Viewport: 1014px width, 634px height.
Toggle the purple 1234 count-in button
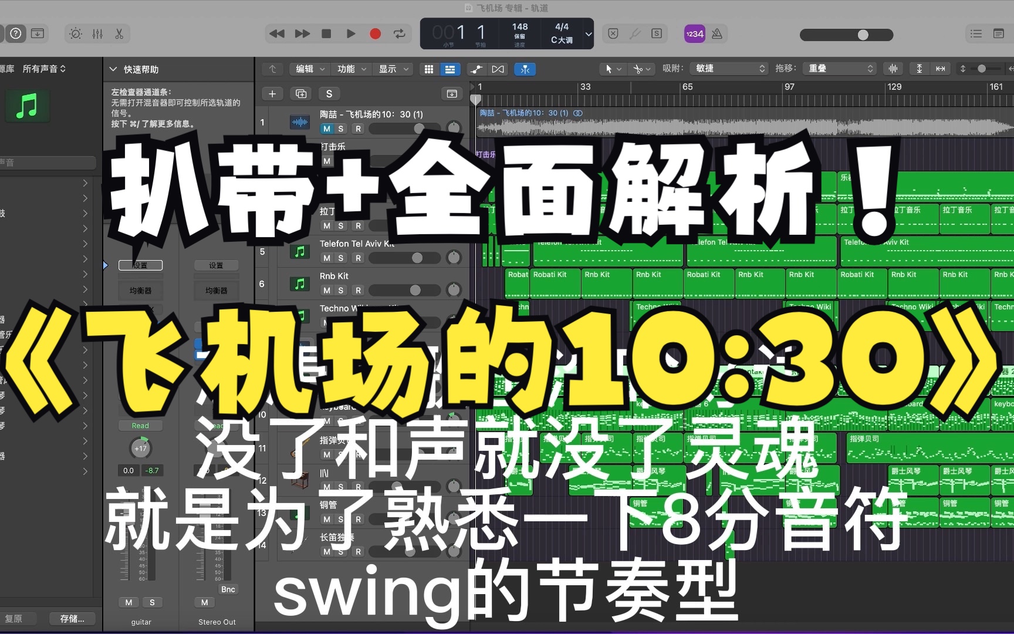click(x=695, y=33)
